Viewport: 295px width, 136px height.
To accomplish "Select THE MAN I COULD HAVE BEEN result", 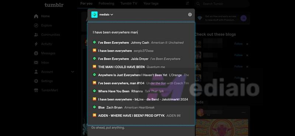I will click(x=141, y=67).
